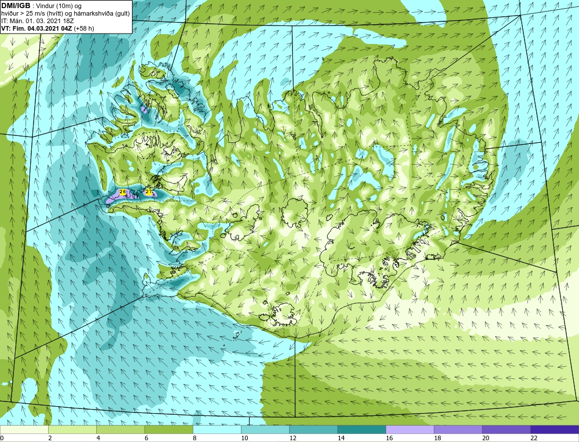The image size is (579, 442).
Task: Click the 16–18 m/s lavender legend swatch
Action: point(410,429)
